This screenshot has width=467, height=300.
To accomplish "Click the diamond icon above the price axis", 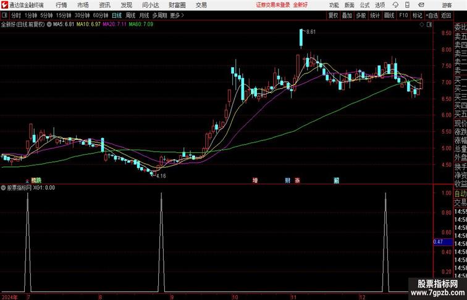I will pos(422,25).
